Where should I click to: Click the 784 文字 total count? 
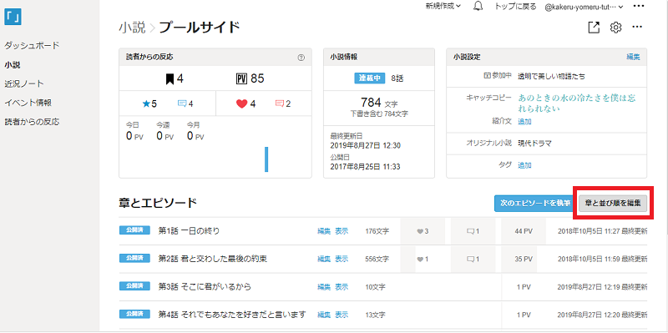click(379, 102)
